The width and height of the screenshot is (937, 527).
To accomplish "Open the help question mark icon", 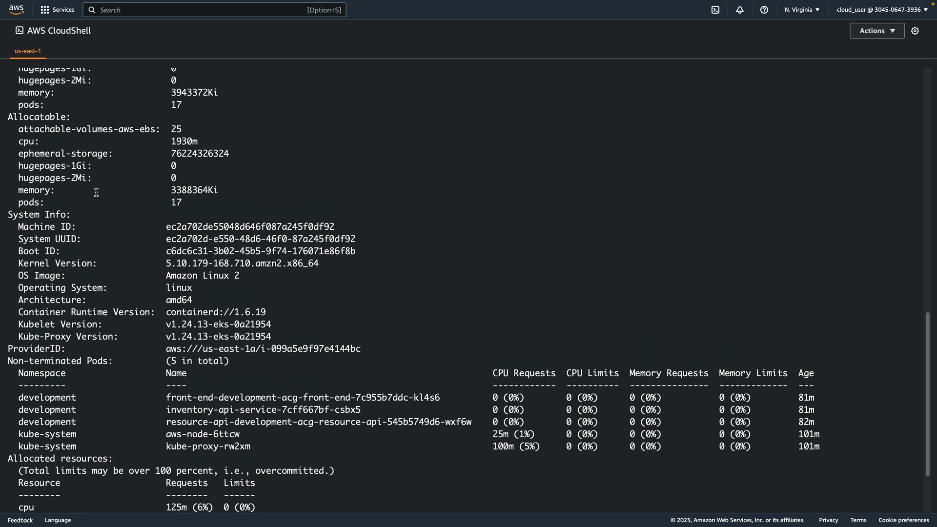I will (764, 10).
